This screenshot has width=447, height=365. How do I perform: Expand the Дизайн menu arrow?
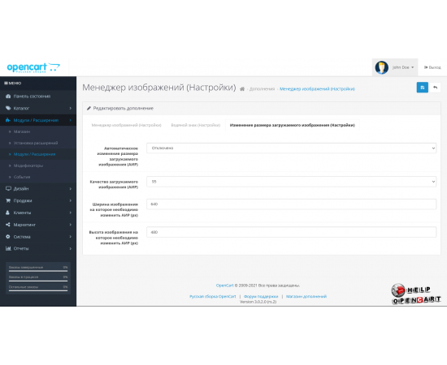[70, 189]
